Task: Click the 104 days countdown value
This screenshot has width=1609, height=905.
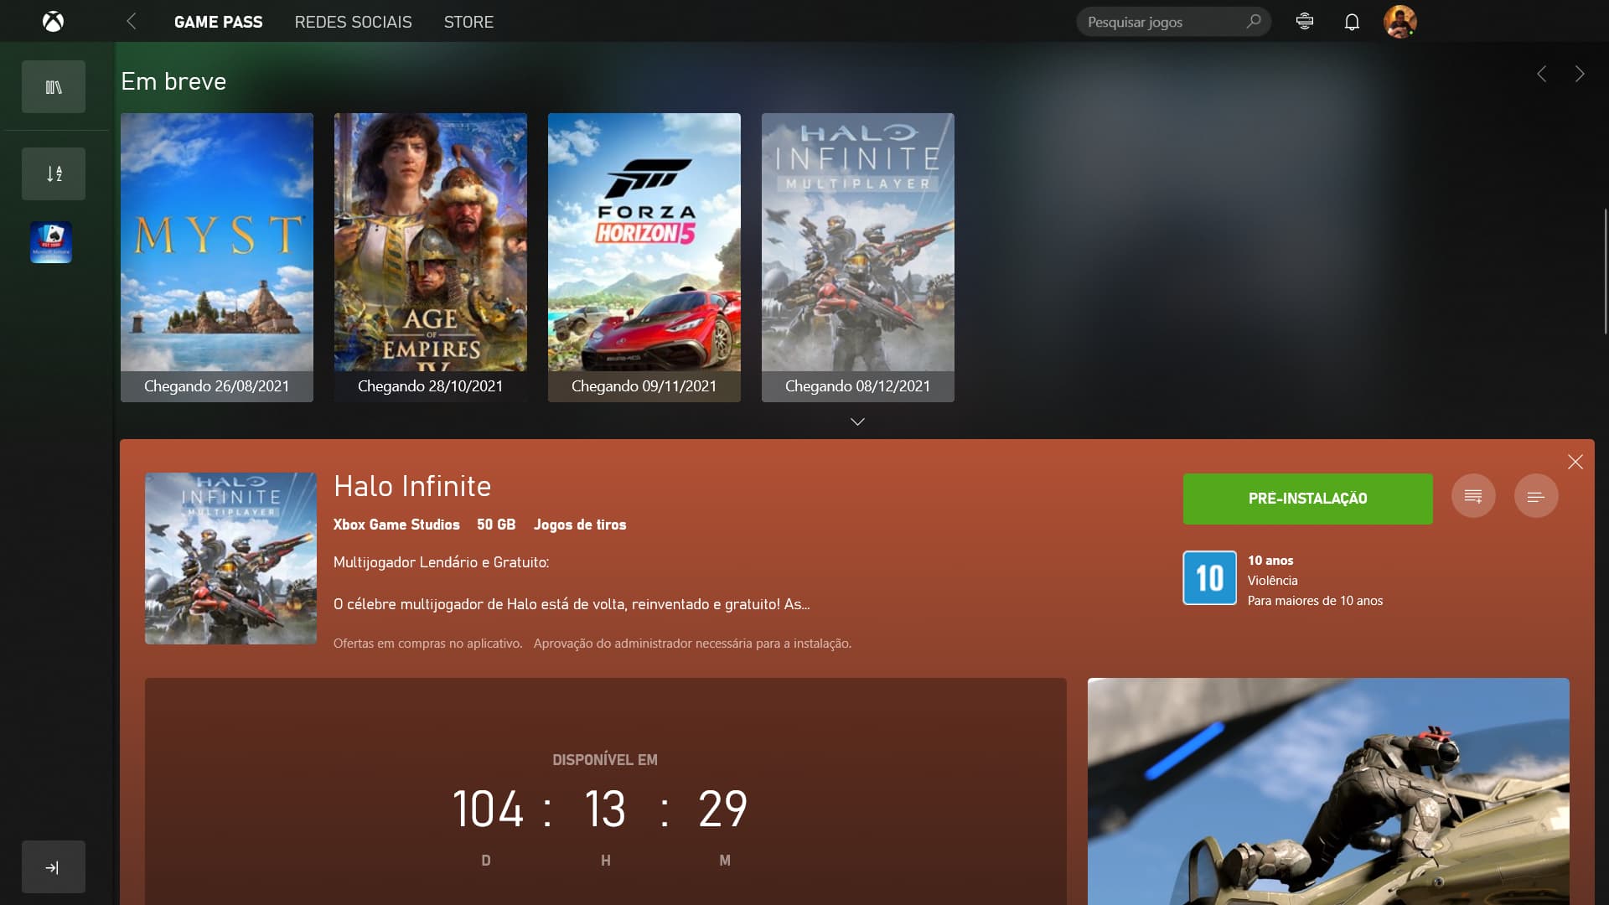Action: pyautogui.click(x=488, y=809)
